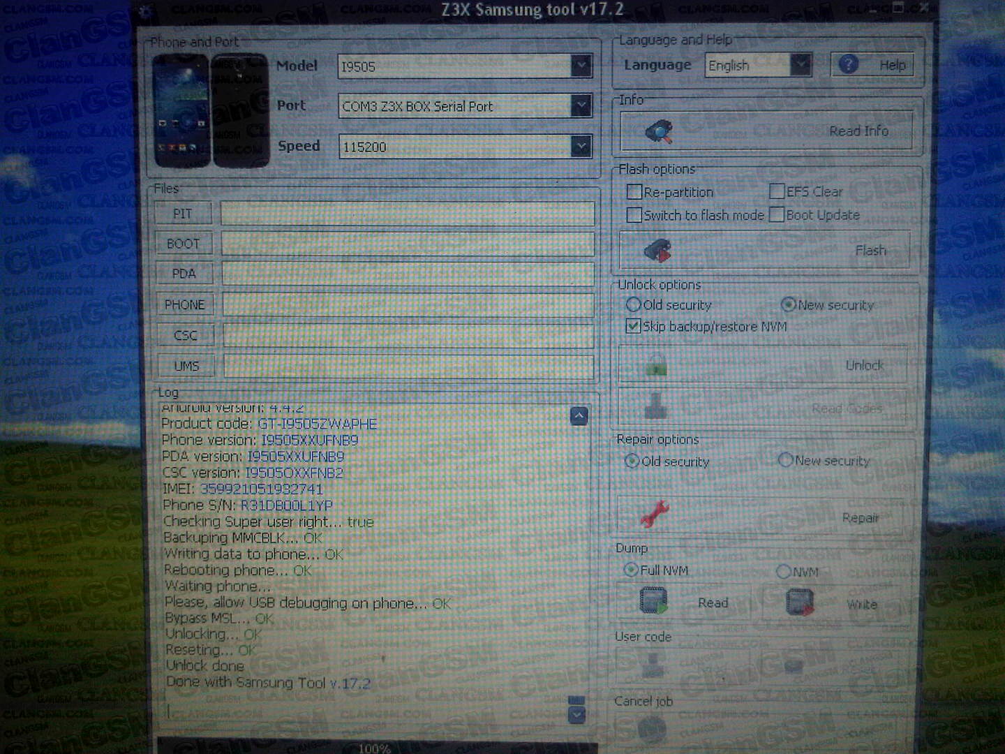Click the Read Info button label
Viewport: 1005px width, 754px height.
coord(858,131)
